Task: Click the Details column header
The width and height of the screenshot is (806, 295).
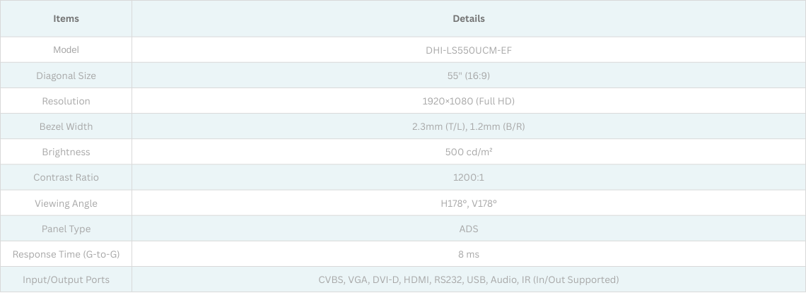Action: 468,18
